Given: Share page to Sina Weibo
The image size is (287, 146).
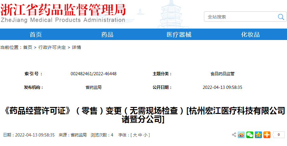Looking at the screenshot, I should coord(241,135).
